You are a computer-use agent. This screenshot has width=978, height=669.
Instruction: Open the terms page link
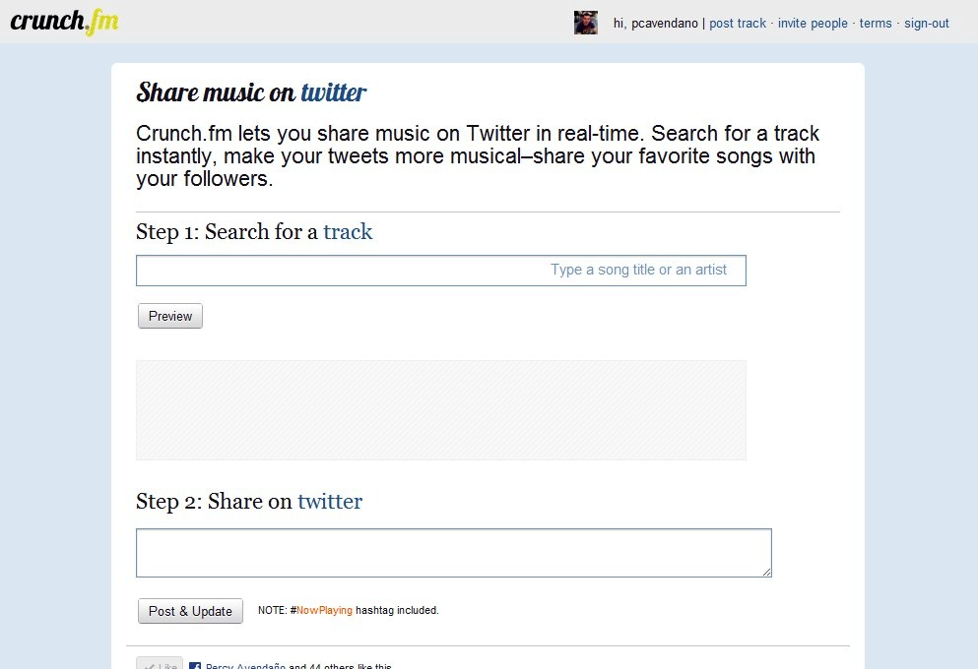coord(876,24)
